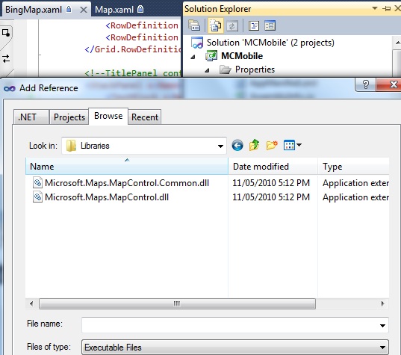Open the File name dropdown arrow
Screen dimensions: 401x355
(382, 325)
